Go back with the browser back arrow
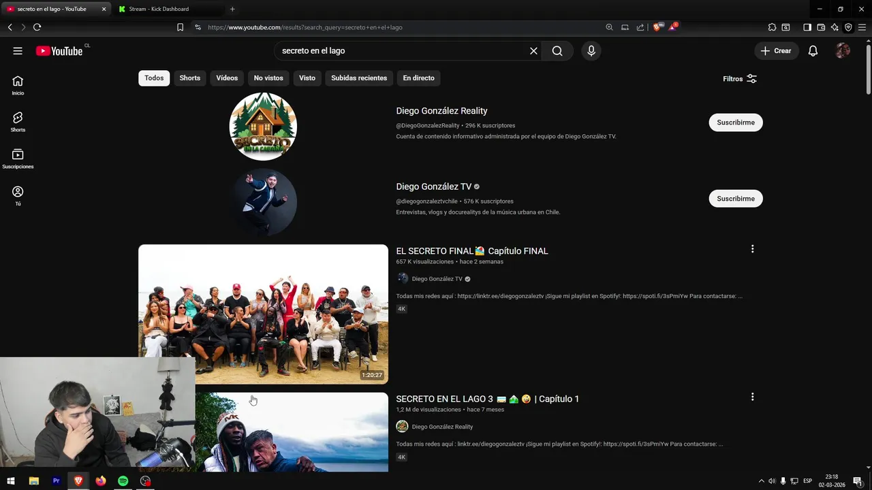The width and height of the screenshot is (872, 490). click(x=10, y=27)
